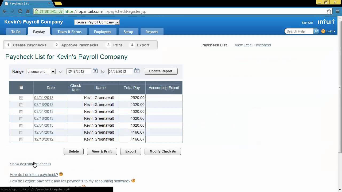Click the Search Help input field
342x192 pixels.
coord(299,31)
